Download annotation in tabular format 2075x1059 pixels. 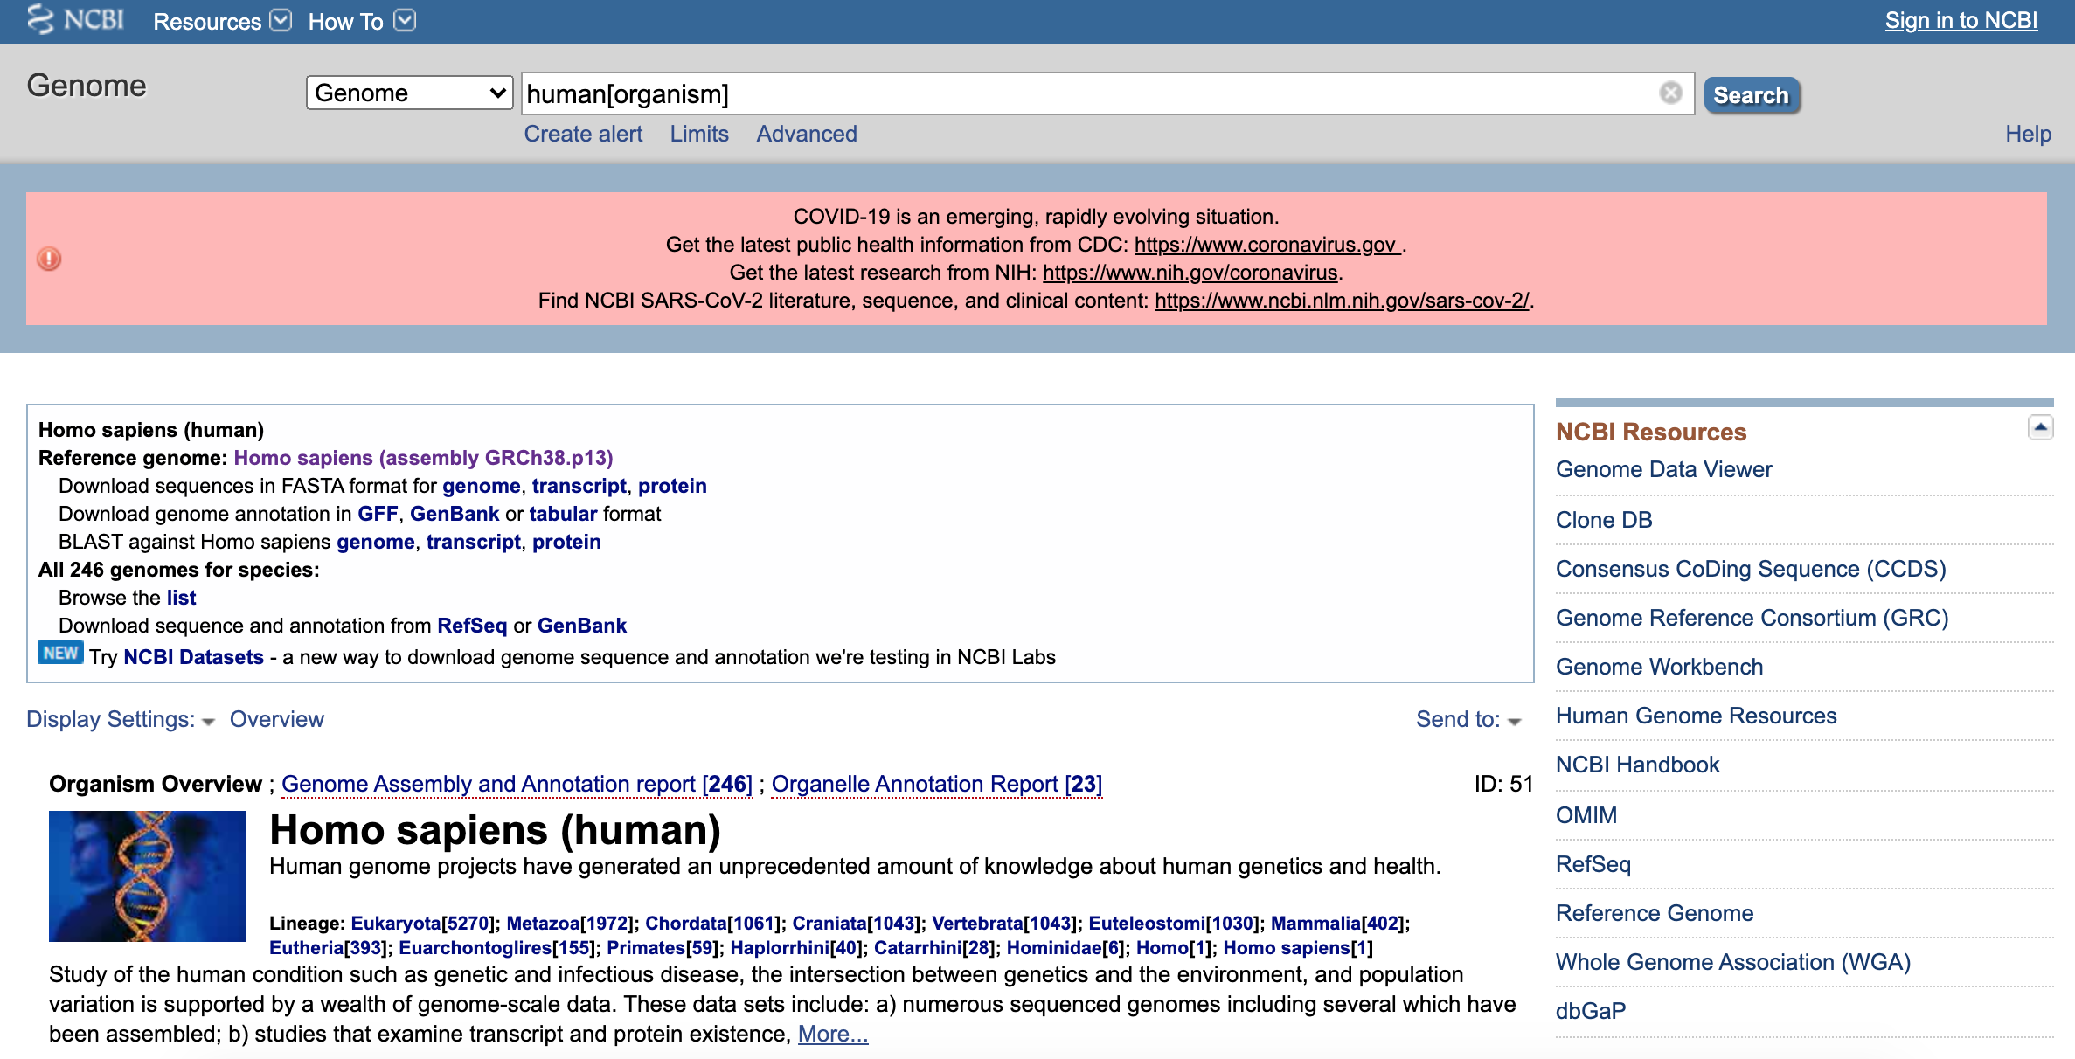[563, 514]
